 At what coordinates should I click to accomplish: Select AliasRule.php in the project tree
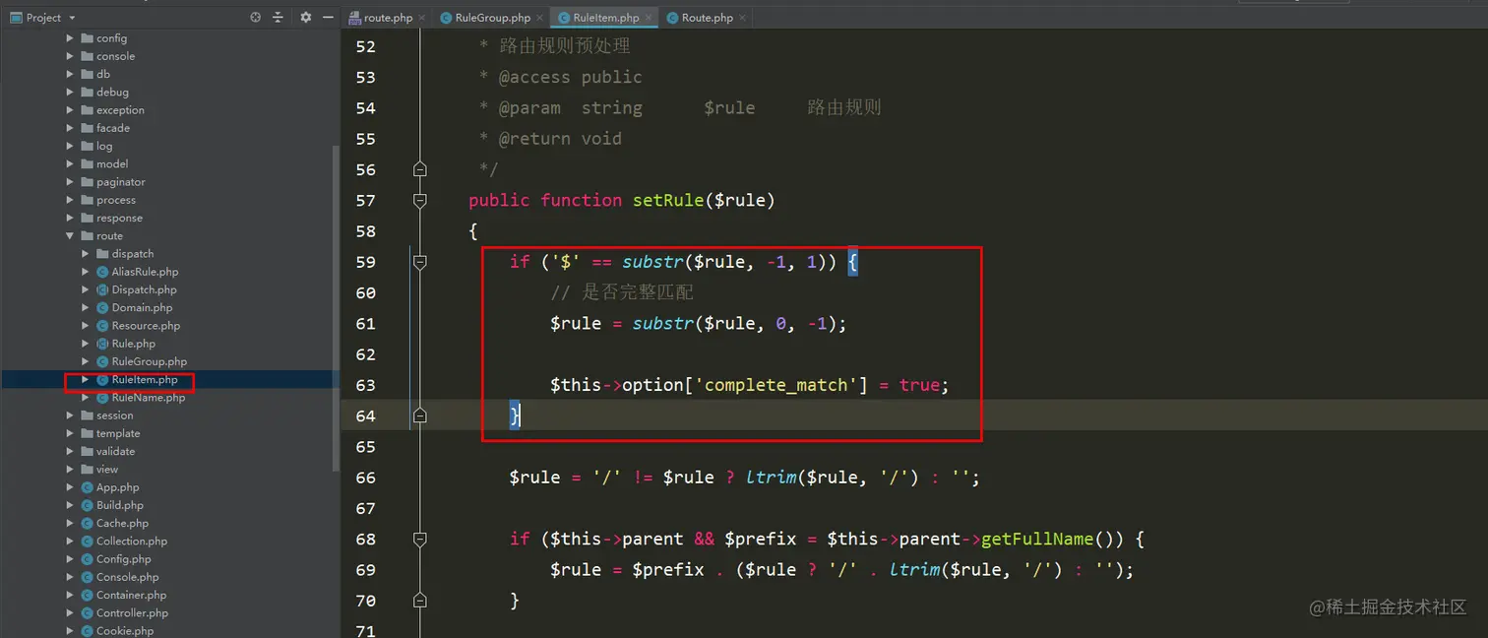coord(145,272)
